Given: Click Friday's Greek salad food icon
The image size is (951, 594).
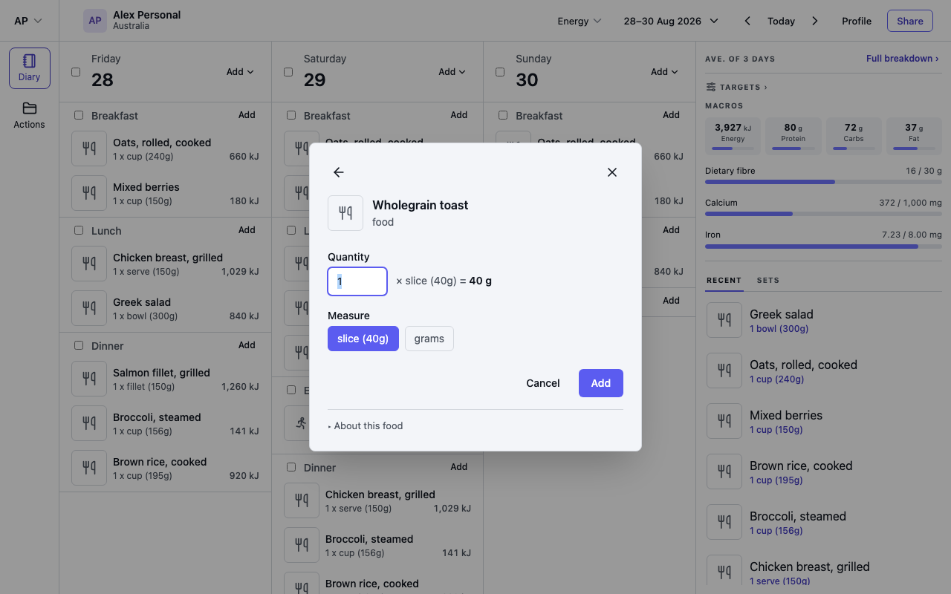Looking at the screenshot, I should (x=89, y=308).
